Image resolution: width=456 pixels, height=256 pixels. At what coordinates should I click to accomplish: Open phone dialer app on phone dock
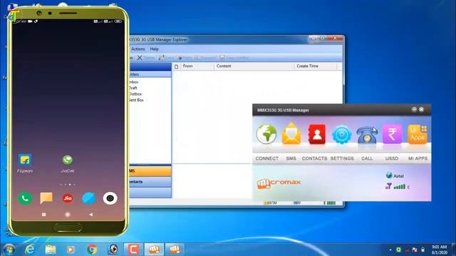(x=25, y=198)
